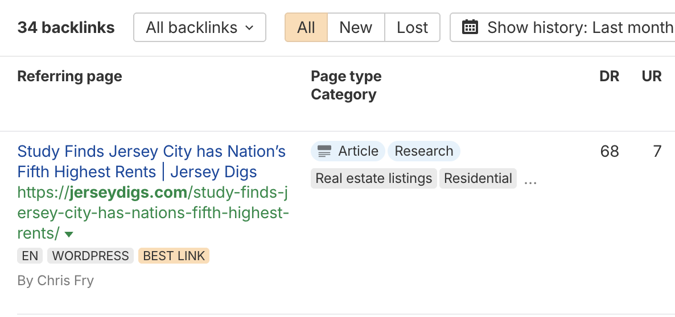This screenshot has width=675, height=317.
Task: Expand the green URL dropdown arrow
Action: pyautogui.click(x=69, y=234)
